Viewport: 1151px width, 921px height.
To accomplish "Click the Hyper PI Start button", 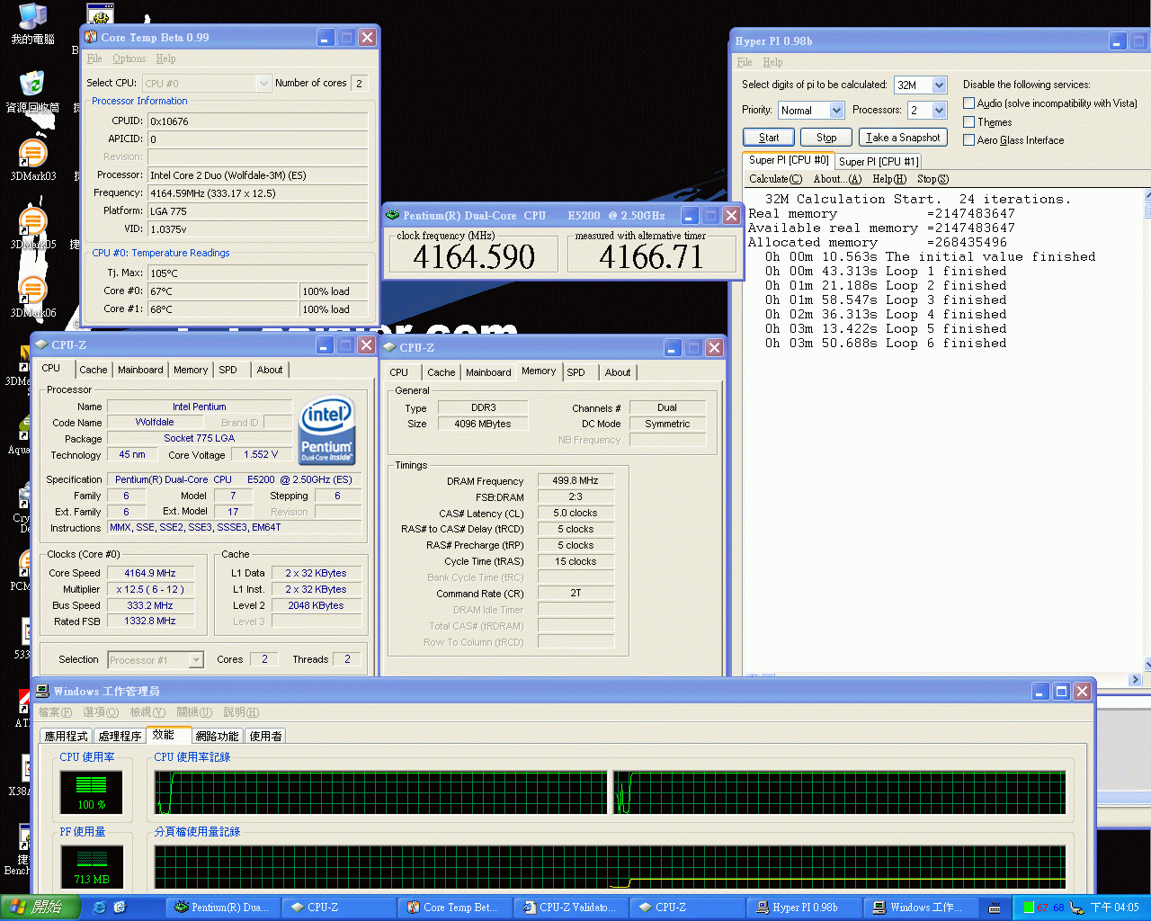I will [x=769, y=138].
